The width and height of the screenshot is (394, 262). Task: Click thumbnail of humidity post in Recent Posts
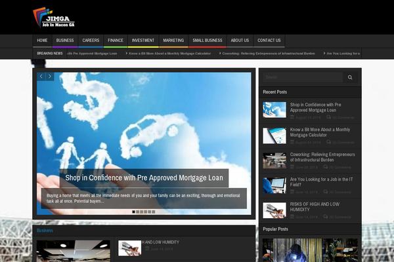(274, 210)
